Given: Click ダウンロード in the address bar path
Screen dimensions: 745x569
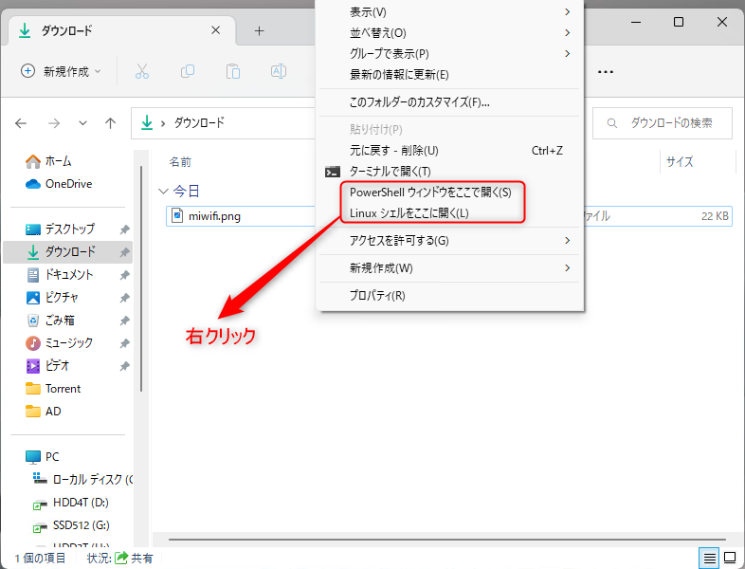Looking at the screenshot, I should (199, 123).
